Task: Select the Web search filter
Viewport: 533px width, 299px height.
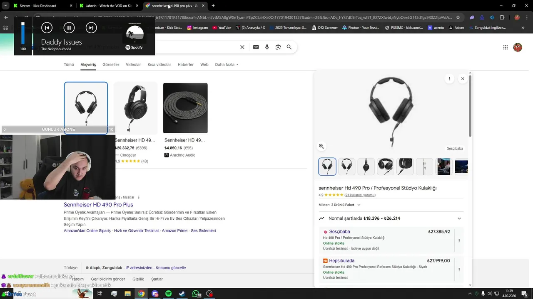Action: (204, 65)
